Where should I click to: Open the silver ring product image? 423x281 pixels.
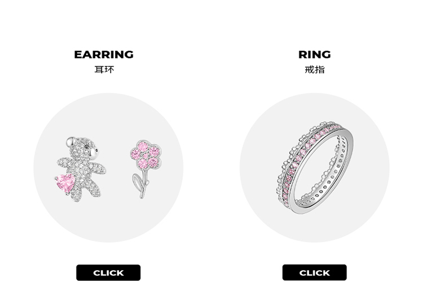(315, 168)
